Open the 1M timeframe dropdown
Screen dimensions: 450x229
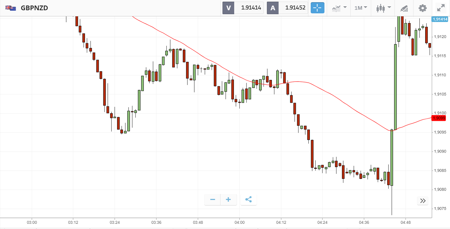[361, 8]
